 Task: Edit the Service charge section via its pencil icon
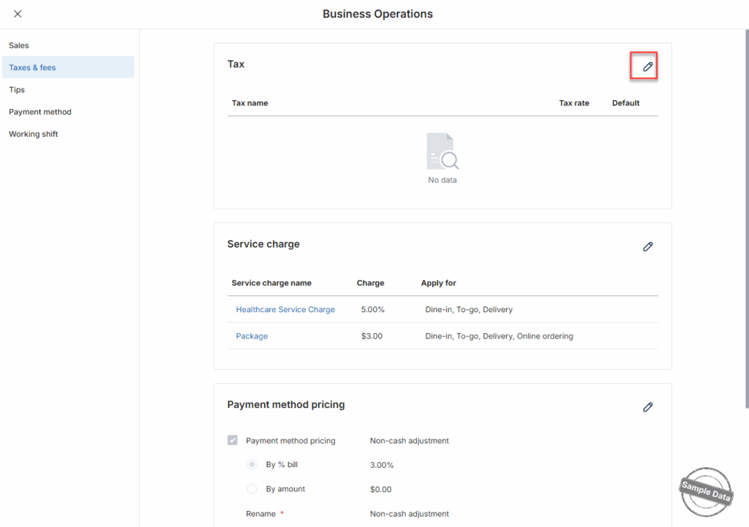[x=647, y=247]
